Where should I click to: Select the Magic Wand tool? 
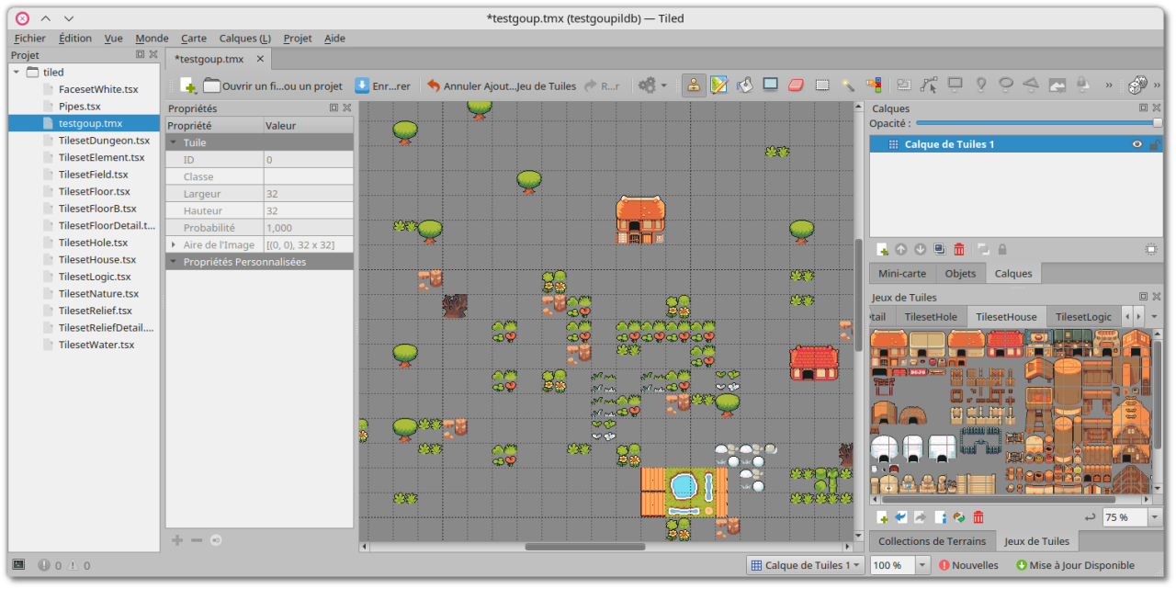[849, 85]
